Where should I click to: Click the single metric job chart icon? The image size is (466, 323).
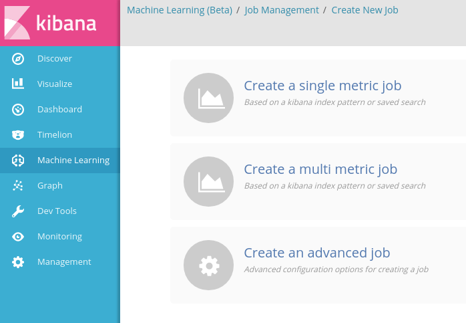point(209,98)
